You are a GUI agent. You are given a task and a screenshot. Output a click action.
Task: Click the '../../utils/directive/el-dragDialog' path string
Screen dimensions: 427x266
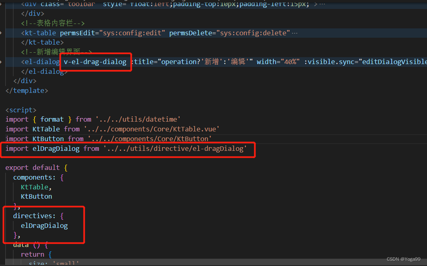click(175, 148)
